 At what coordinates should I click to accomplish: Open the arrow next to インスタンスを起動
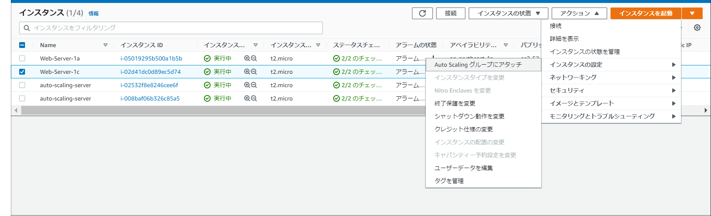click(692, 13)
